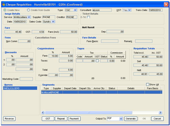The image size is (170, 126).
Task: Click the Repeat button
Action: (x=61, y=119)
